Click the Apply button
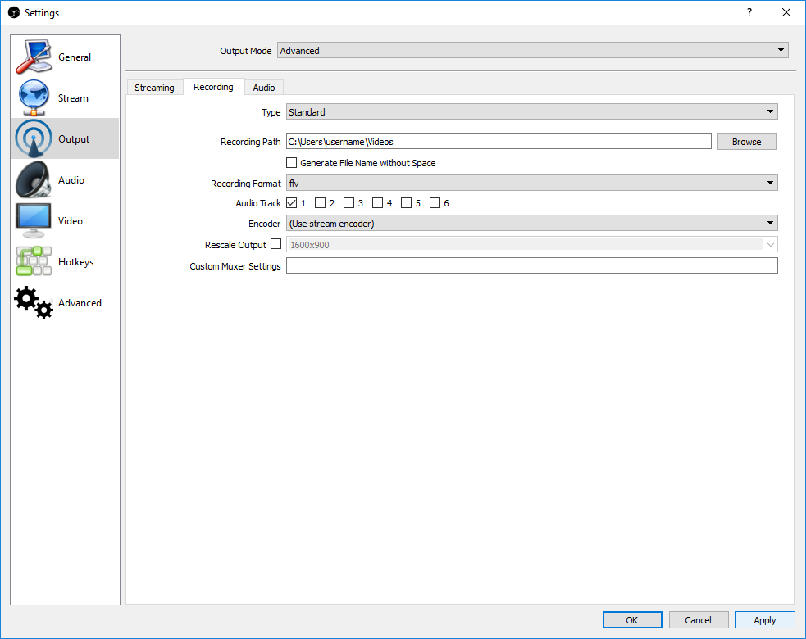 point(764,620)
